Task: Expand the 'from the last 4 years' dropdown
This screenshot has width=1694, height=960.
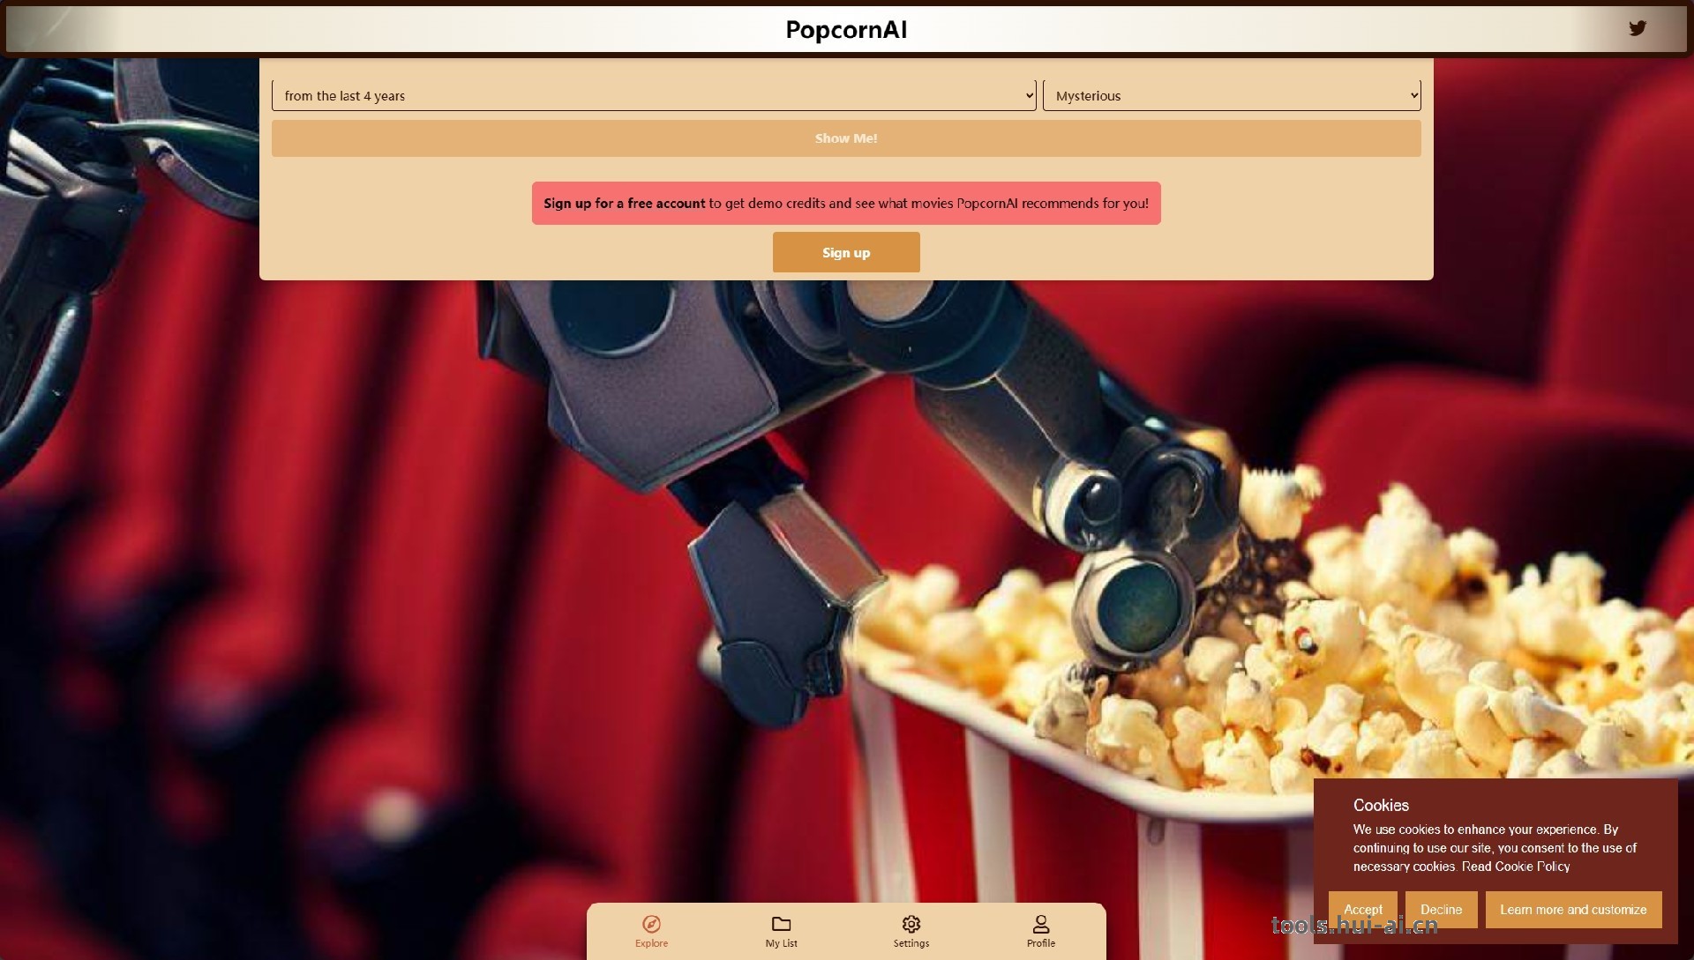Action: [653, 95]
